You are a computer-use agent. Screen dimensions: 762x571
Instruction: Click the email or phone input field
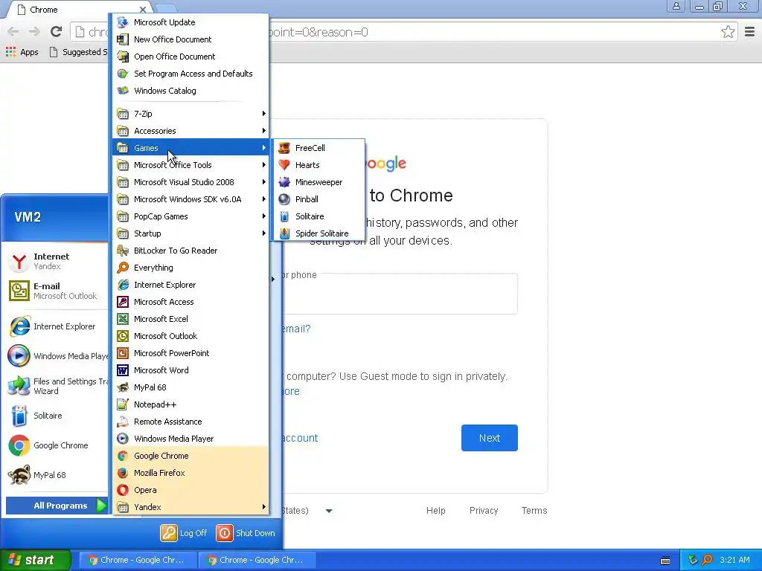pyautogui.click(x=400, y=293)
